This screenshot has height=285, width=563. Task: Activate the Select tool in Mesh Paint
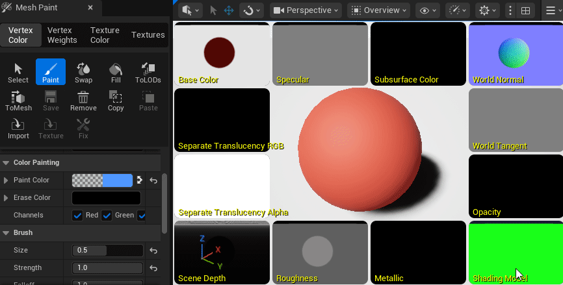pyautogui.click(x=18, y=72)
